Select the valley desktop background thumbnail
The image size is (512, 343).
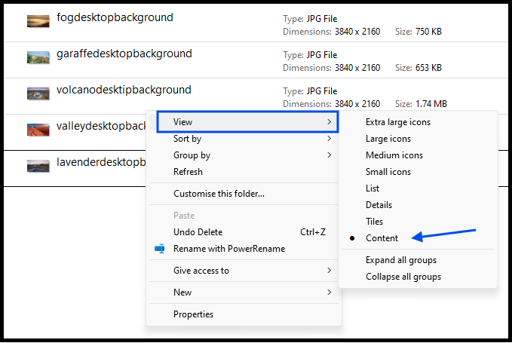[x=38, y=130]
